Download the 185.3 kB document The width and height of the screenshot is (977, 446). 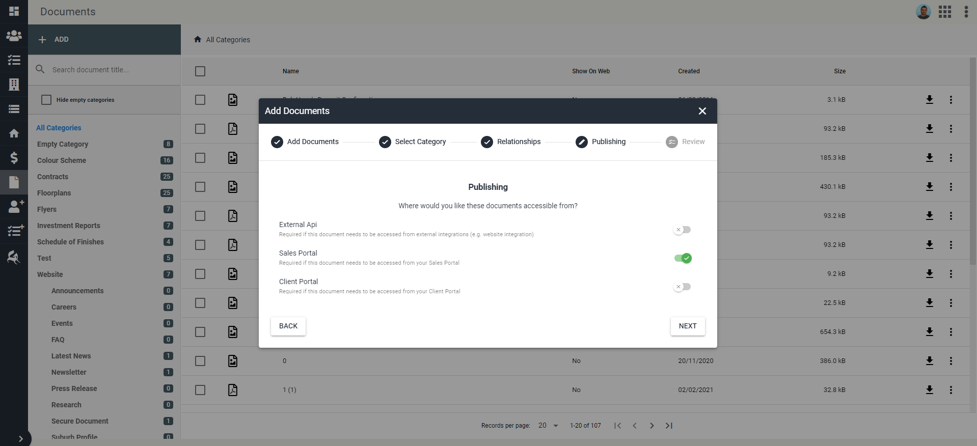coord(930,158)
